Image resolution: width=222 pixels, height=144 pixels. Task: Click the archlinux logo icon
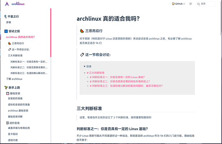pos(7,4)
